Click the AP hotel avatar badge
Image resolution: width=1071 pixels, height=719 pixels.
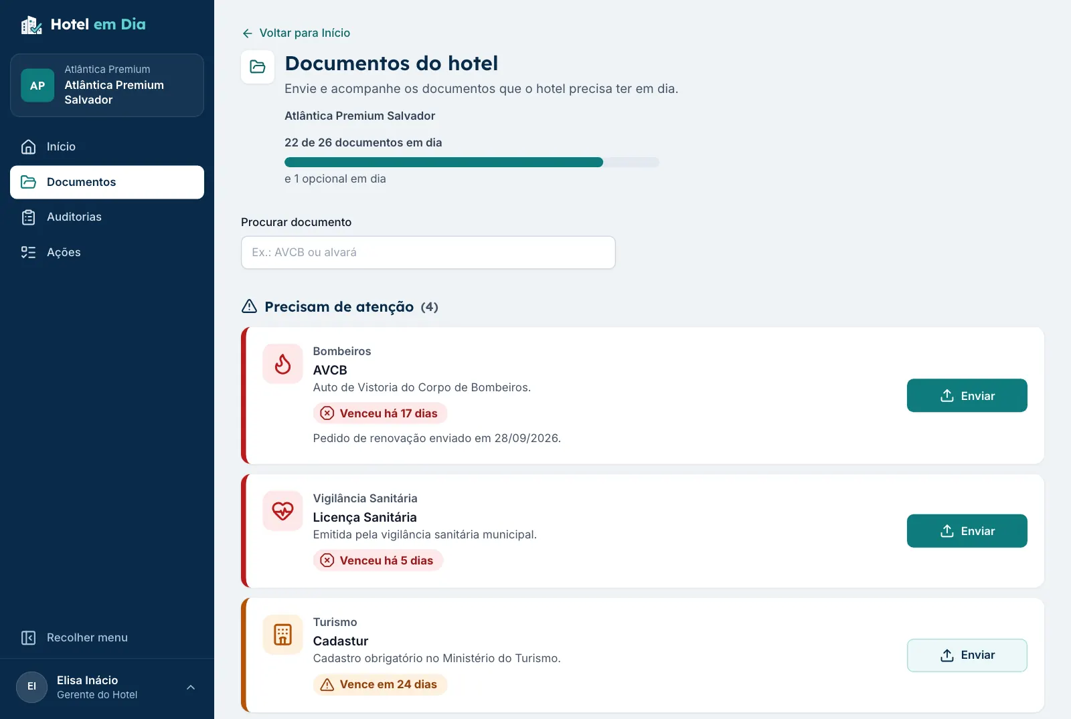(x=37, y=86)
